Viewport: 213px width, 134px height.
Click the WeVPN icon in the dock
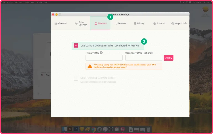(x=123, y=129)
